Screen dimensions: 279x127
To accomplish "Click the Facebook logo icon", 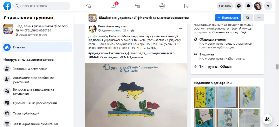I will tap(7, 6).
